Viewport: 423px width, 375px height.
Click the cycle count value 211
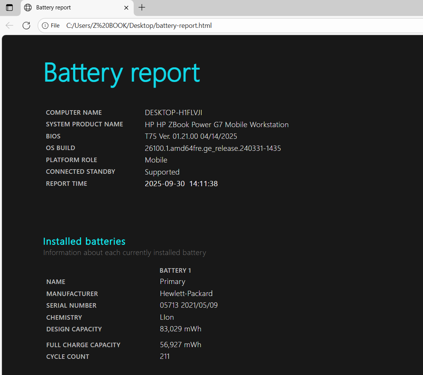pos(165,357)
